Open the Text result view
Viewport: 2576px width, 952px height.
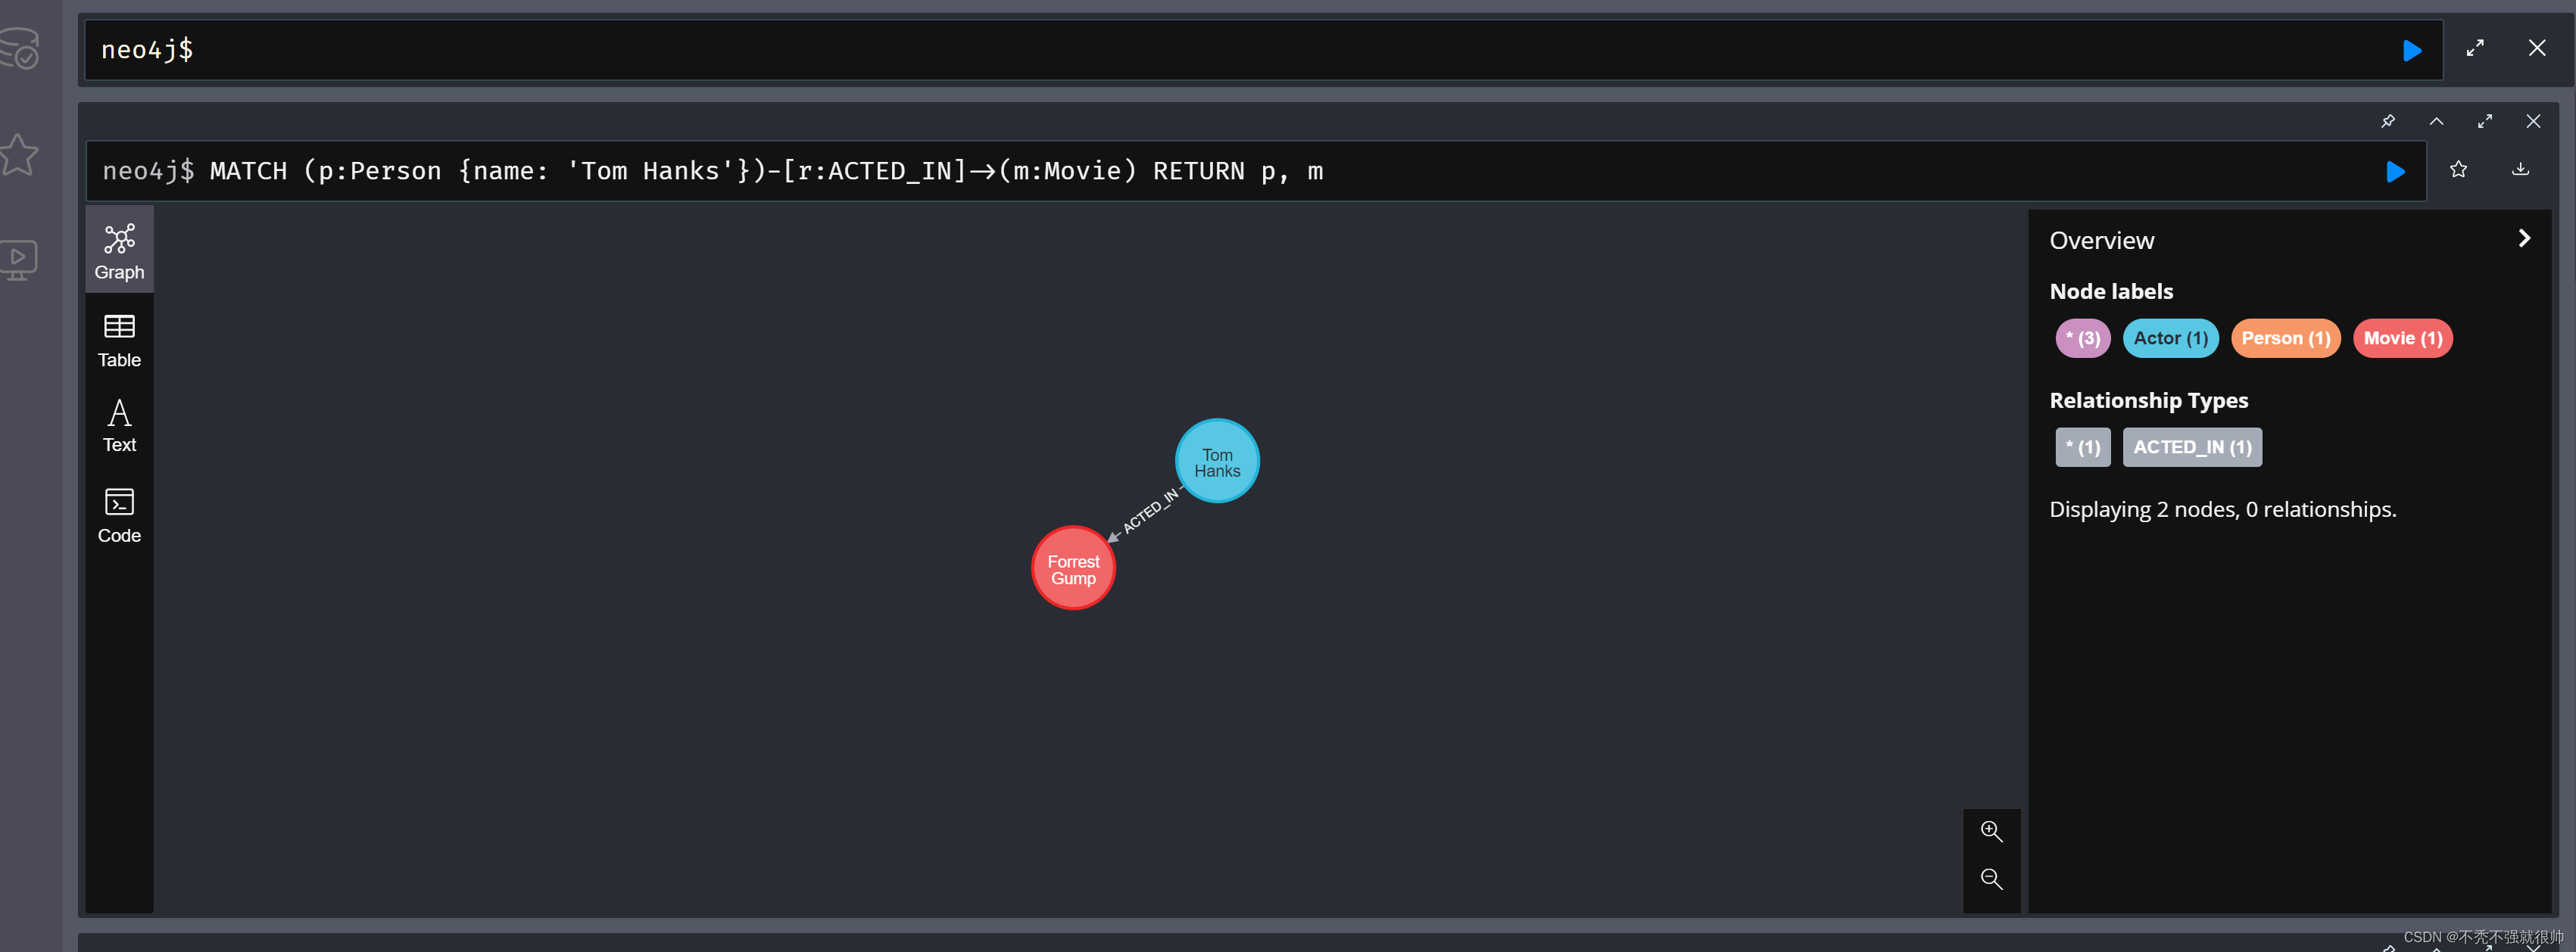tap(119, 425)
